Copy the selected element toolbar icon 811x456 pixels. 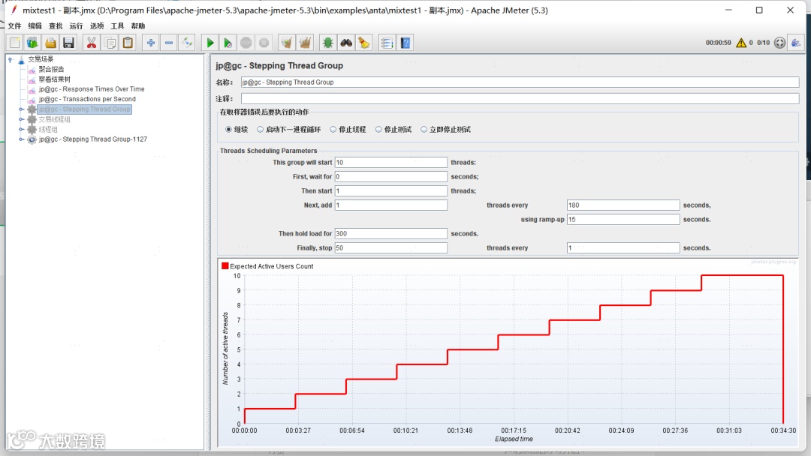click(110, 43)
